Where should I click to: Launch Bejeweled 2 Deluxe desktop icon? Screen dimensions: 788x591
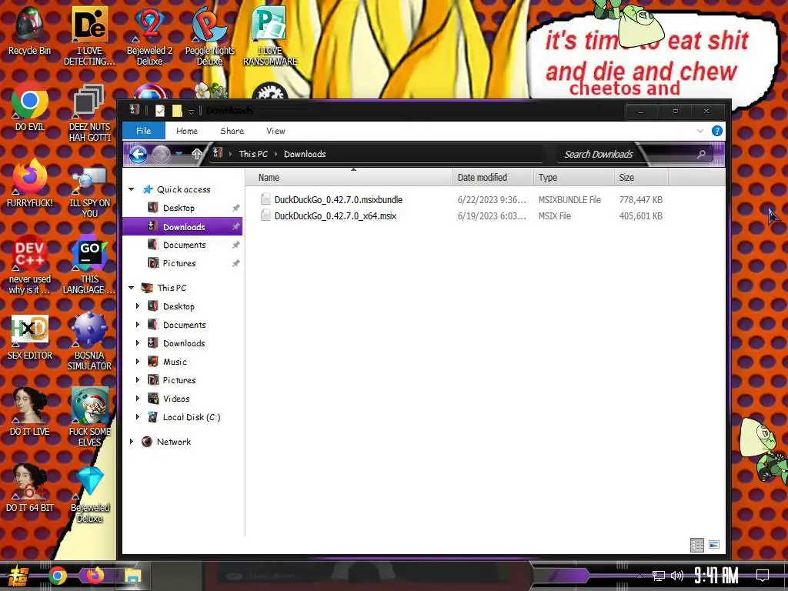coord(149,35)
